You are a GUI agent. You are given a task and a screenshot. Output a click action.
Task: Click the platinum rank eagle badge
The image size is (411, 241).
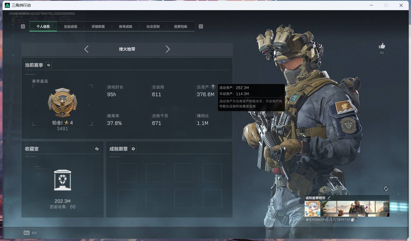[x=62, y=102]
